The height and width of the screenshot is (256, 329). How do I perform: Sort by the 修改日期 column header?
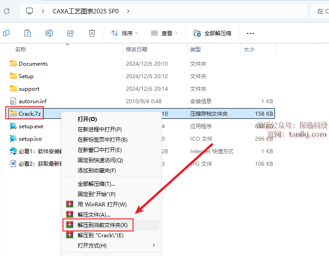(137, 49)
